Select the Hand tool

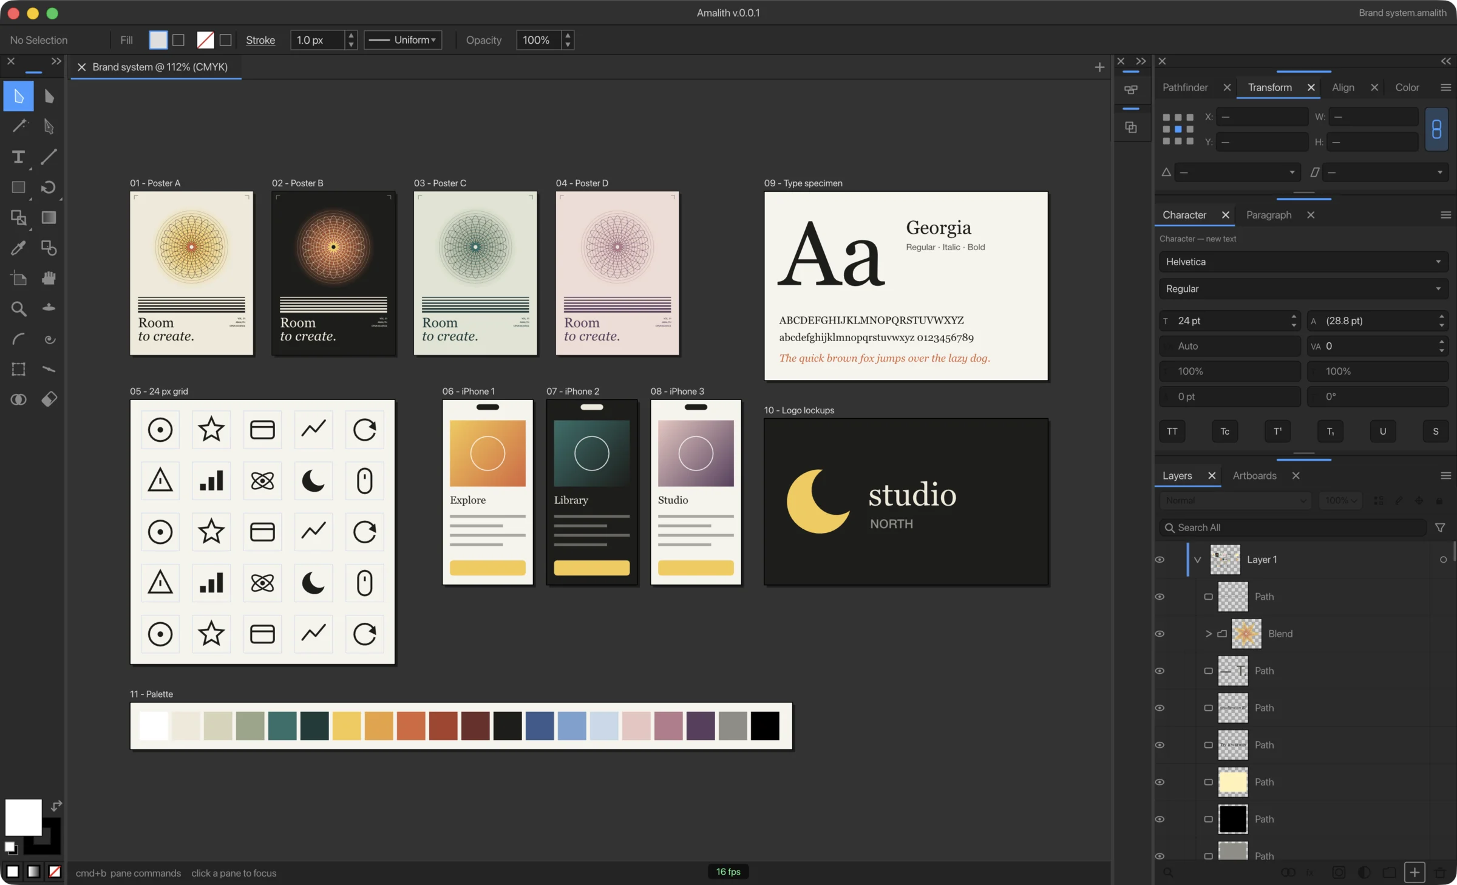tap(49, 278)
